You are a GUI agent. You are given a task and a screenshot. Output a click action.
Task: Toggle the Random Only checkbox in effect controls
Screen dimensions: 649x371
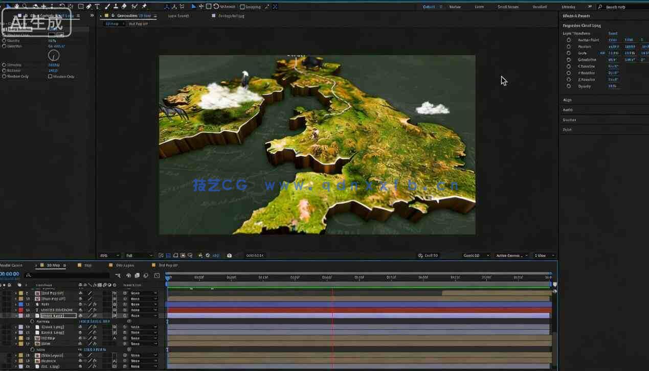(50, 77)
